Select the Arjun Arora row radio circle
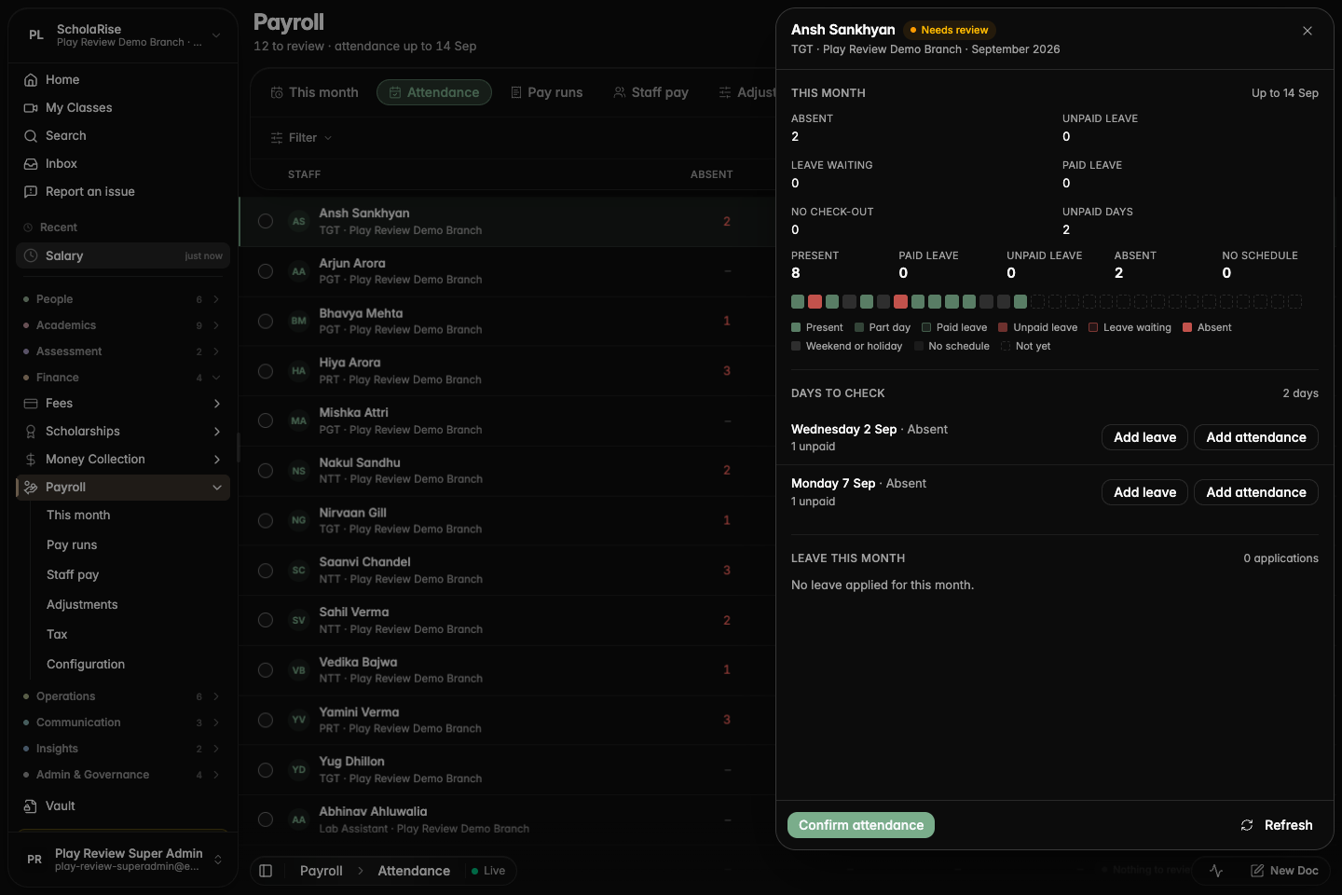Image resolution: width=1342 pixels, height=895 pixels. click(x=266, y=271)
